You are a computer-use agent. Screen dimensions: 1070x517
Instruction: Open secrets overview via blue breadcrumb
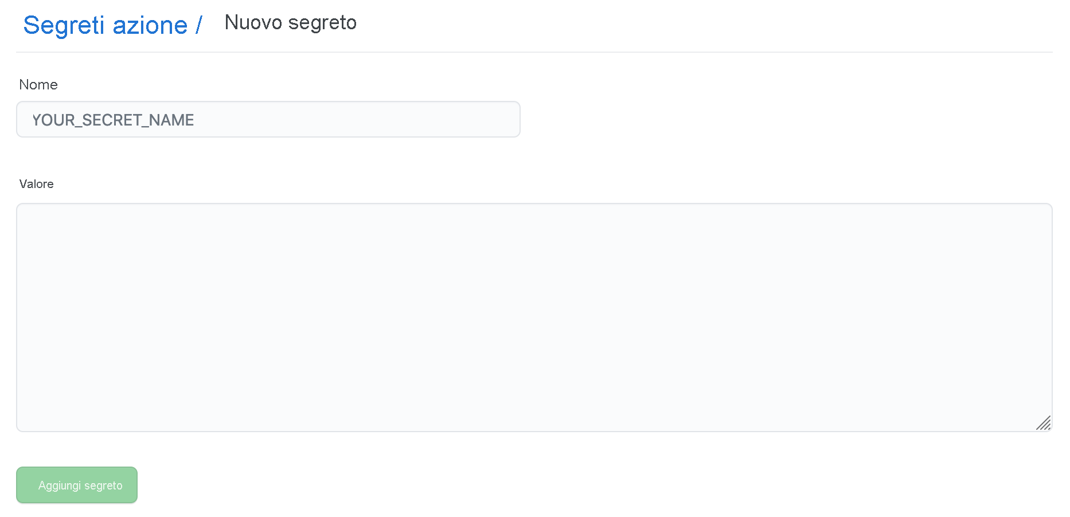[107, 25]
